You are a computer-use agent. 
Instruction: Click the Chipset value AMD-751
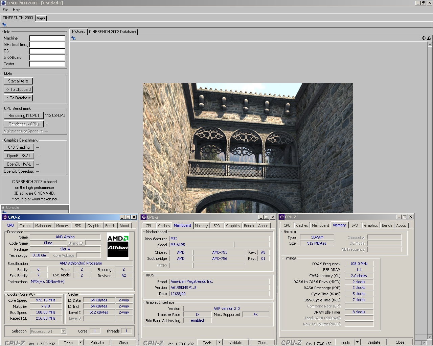coord(220,252)
